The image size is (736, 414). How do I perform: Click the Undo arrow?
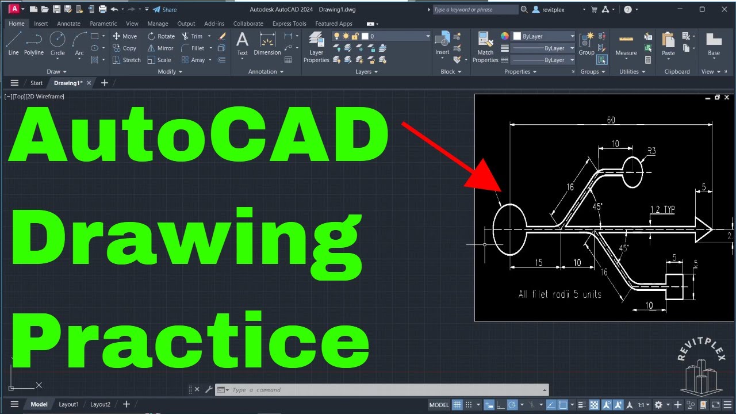(114, 9)
